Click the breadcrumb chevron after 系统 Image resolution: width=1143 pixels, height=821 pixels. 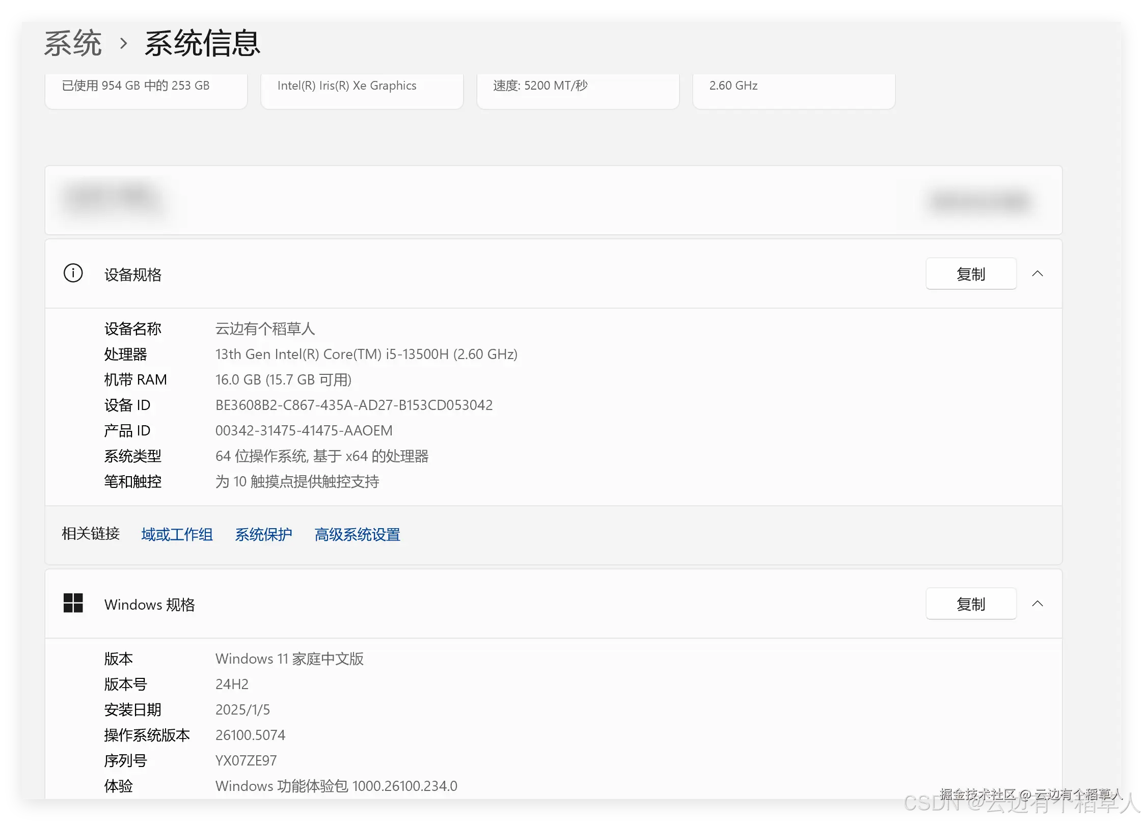coord(123,43)
